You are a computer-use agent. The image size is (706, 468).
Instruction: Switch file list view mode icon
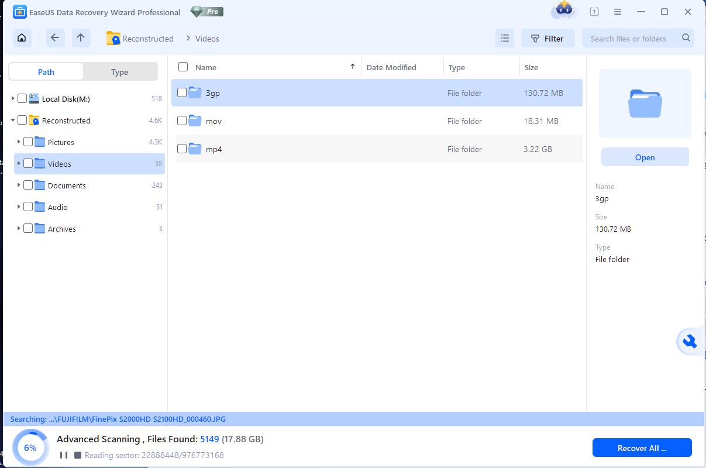[x=504, y=39]
